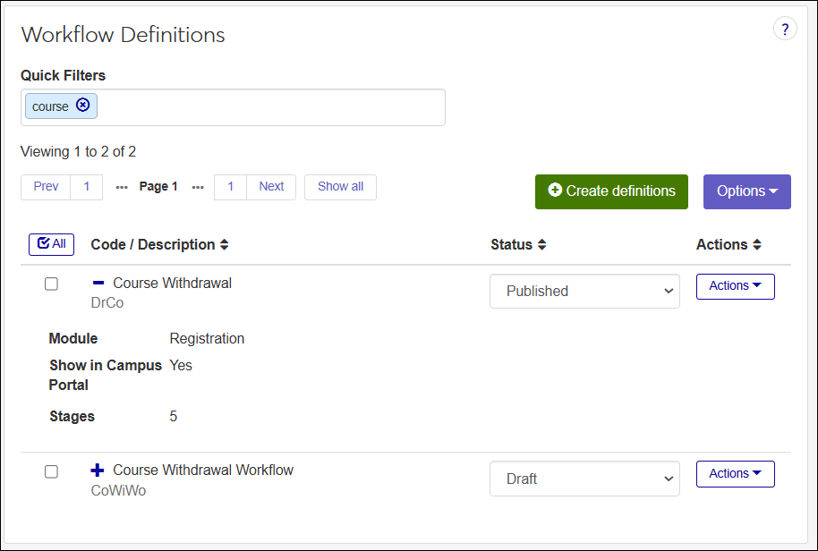The image size is (818, 551).
Task: Click the help question mark icon
Action: [x=785, y=29]
